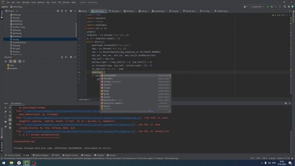Viewport: 295px width, 166px height.
Task: Jump up the stack trace in the Run panel
Action: 10,107
